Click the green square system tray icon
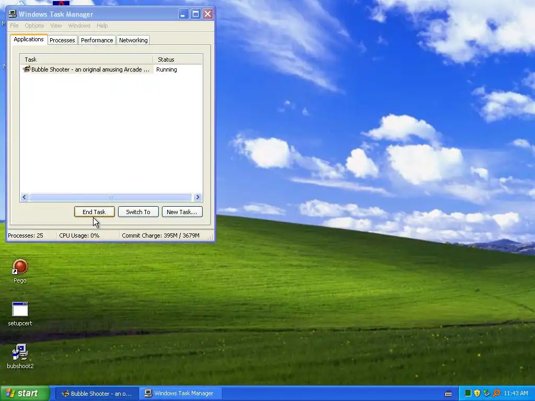 pos(468,393)
